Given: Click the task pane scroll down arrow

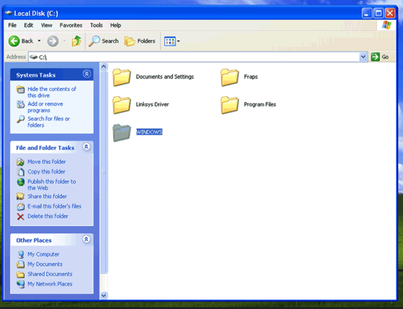Looking at the screenshot, I should 104,295.
